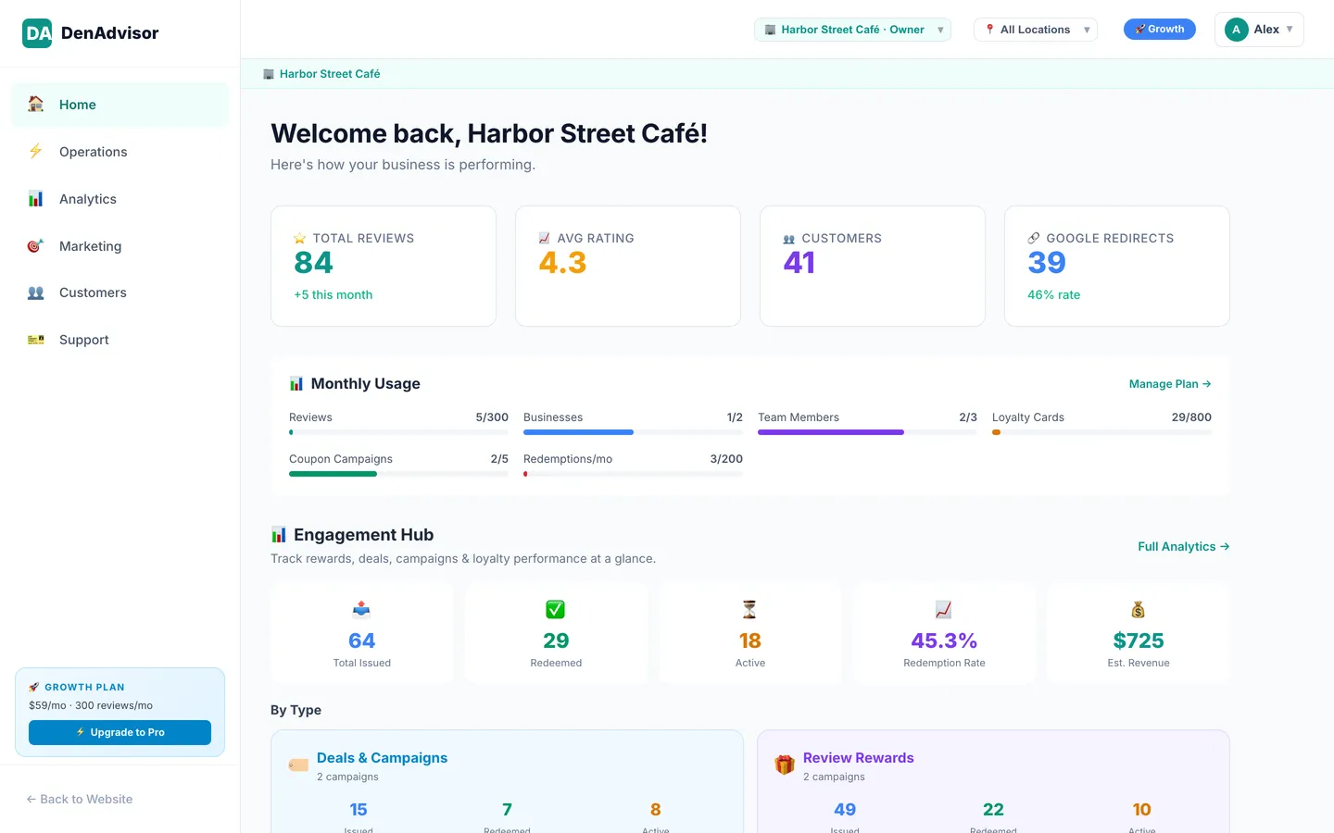Viewport: 1334px width, 833px height.
Task: Click the Home house icon in sidebar
Action: tap(35, 105)
